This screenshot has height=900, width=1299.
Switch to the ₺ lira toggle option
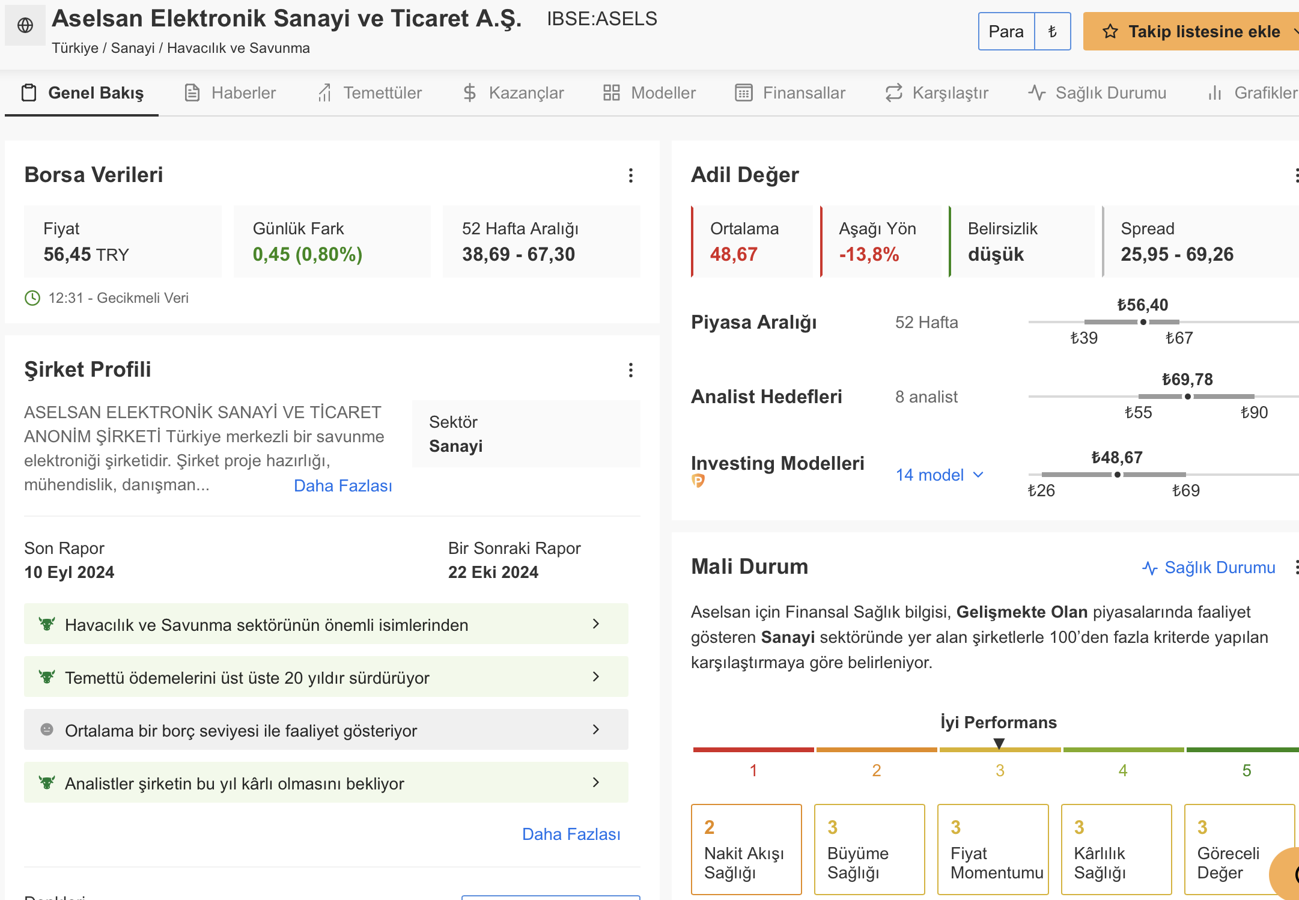pyautogui.click(x=1053, y=31)
